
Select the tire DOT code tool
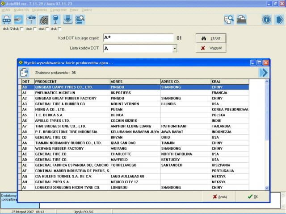(x=44, y=20)
